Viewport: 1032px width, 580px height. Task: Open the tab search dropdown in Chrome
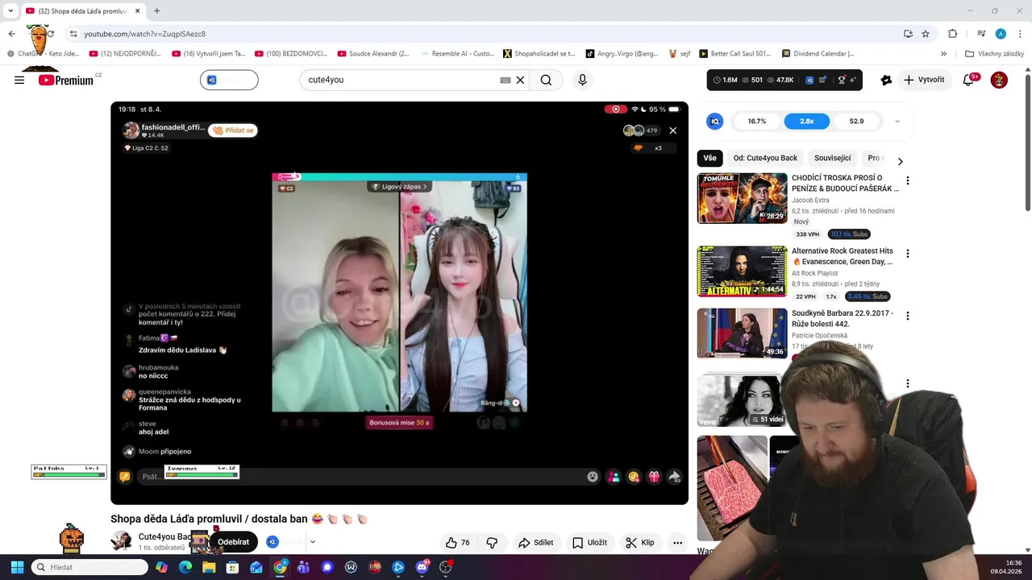[10, 10]
